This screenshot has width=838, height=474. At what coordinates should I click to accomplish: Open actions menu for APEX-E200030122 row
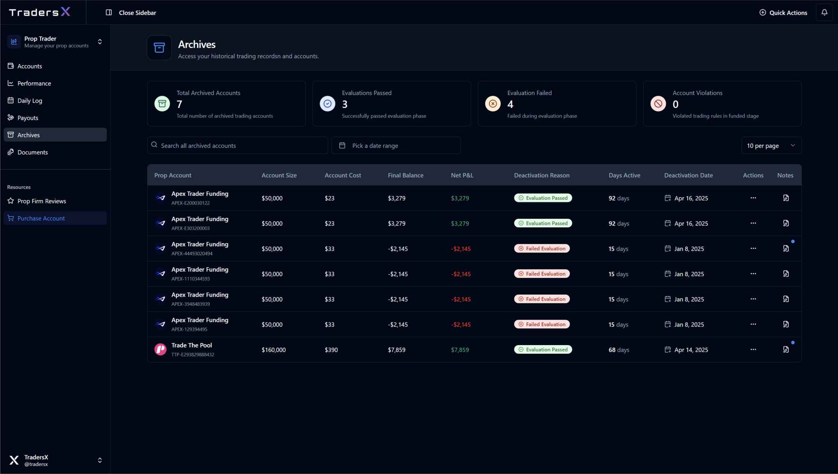click(753, 198)
